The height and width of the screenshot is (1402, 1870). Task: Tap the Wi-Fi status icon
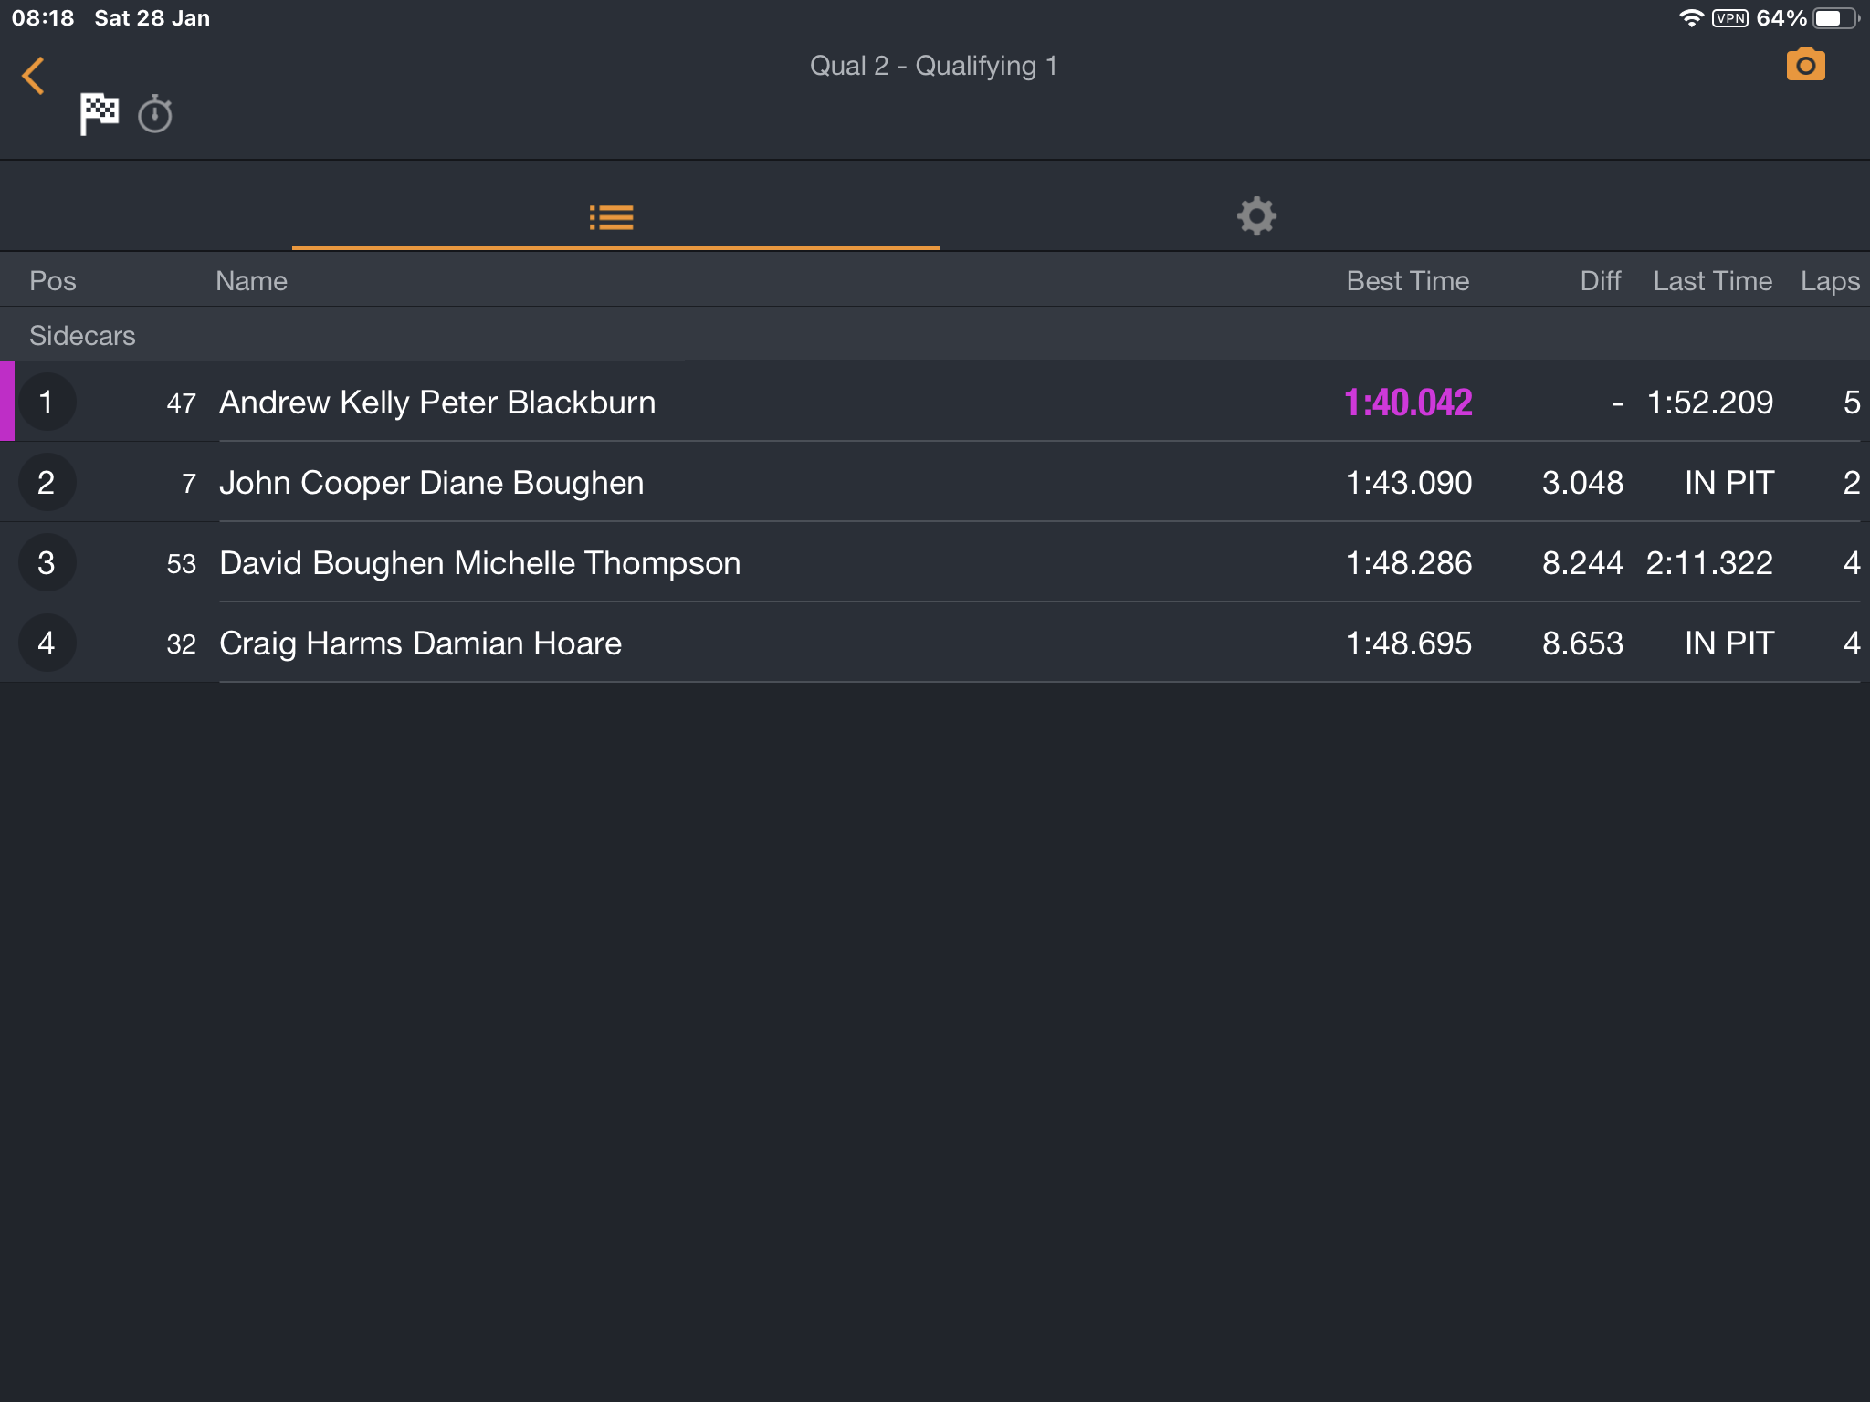[x=1691, y=18]
